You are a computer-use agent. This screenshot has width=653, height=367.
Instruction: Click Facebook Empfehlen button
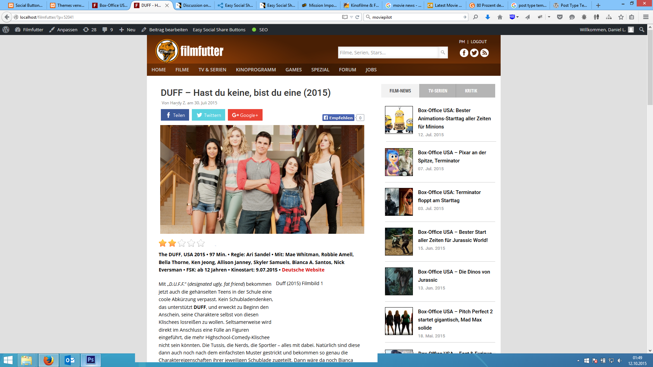coord(338,118)
